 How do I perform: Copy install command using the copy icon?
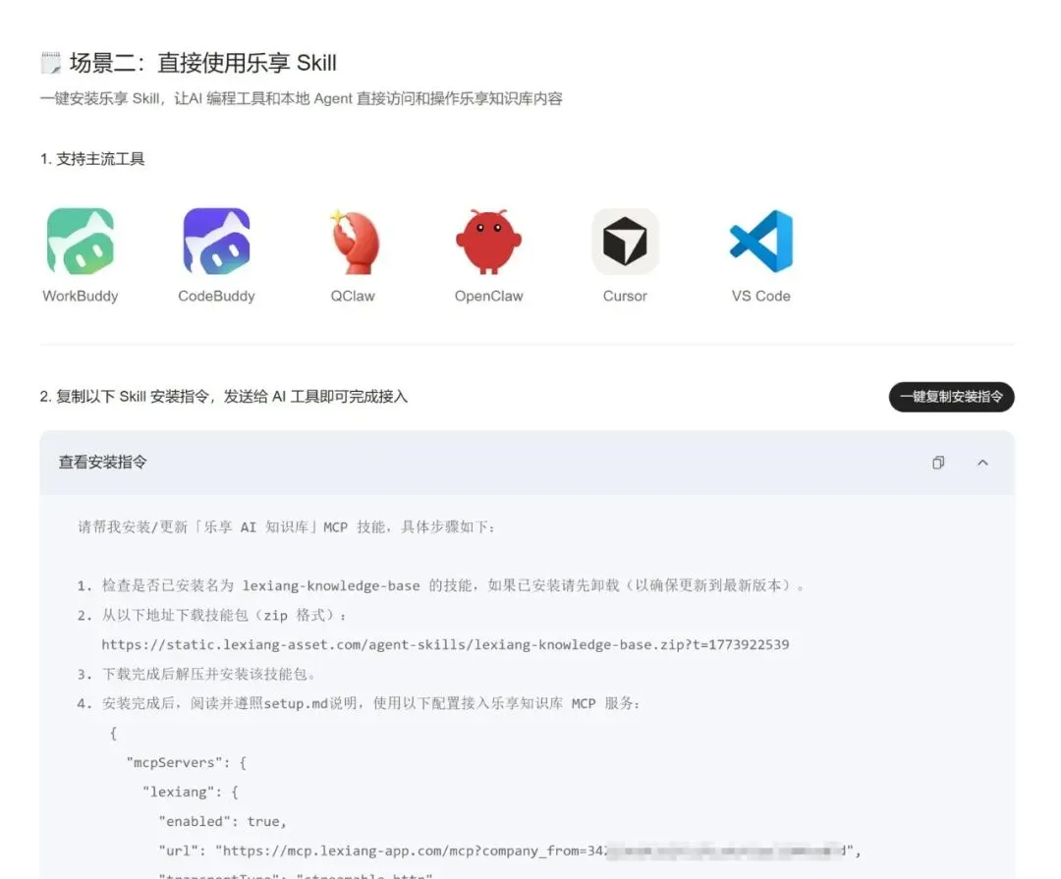(938, 463)
